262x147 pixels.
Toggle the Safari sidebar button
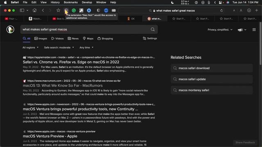pos(22,10)
